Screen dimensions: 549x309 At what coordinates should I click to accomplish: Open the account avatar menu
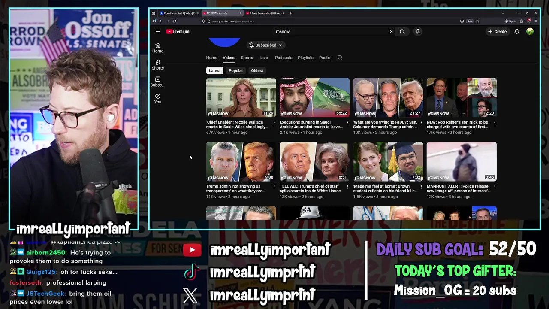[530, 32]
